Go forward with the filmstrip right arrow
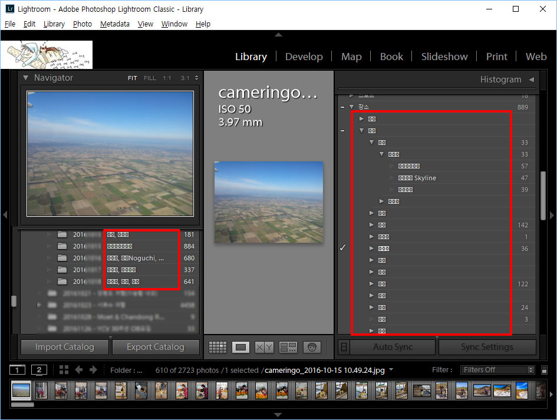The height and width of the screenshot is (420, 557). [x=93, y=370]
